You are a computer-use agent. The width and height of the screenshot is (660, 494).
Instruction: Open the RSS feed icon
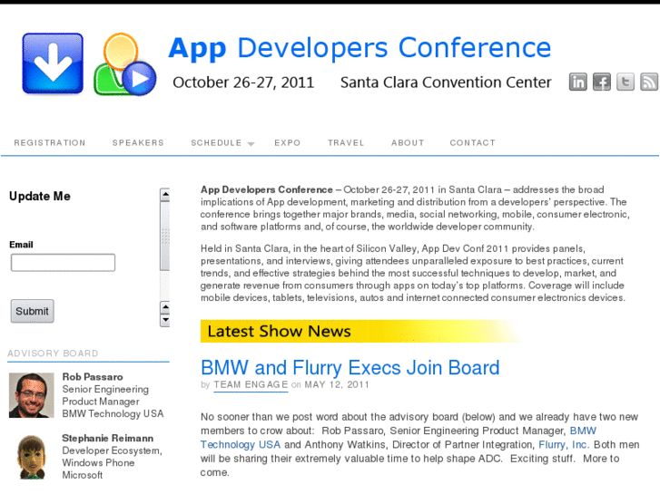(648, 82)
